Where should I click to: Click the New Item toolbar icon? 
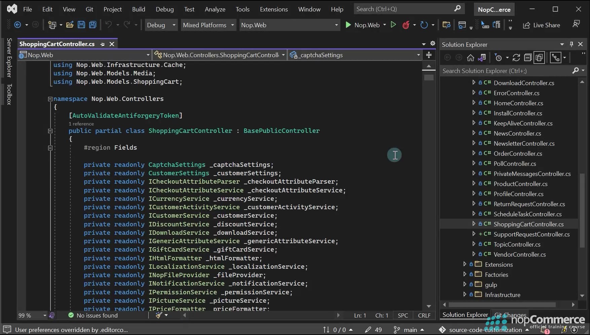tap(52, 25)
